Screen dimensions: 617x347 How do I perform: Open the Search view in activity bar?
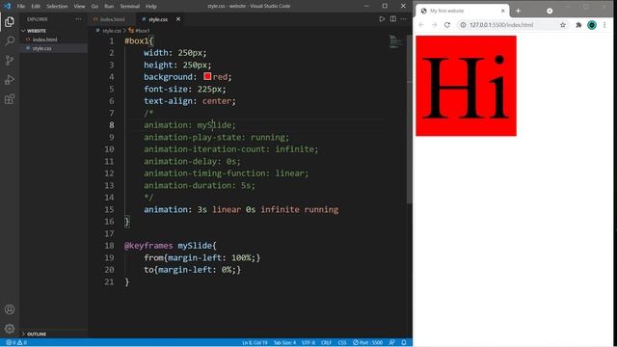coord(10,40)
